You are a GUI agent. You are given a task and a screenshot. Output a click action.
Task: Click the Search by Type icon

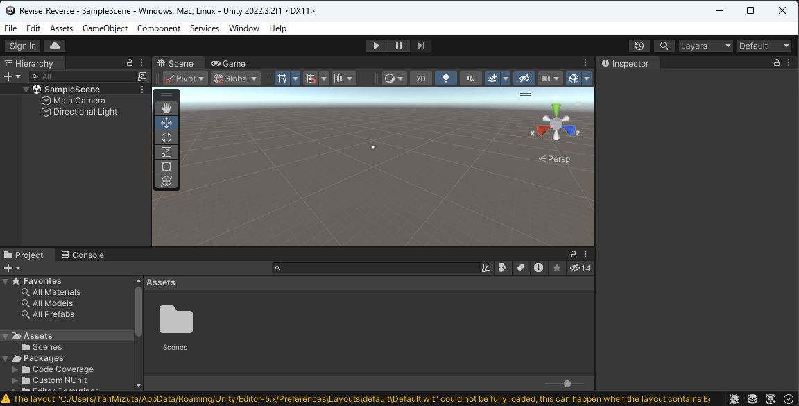click(502, 268)
